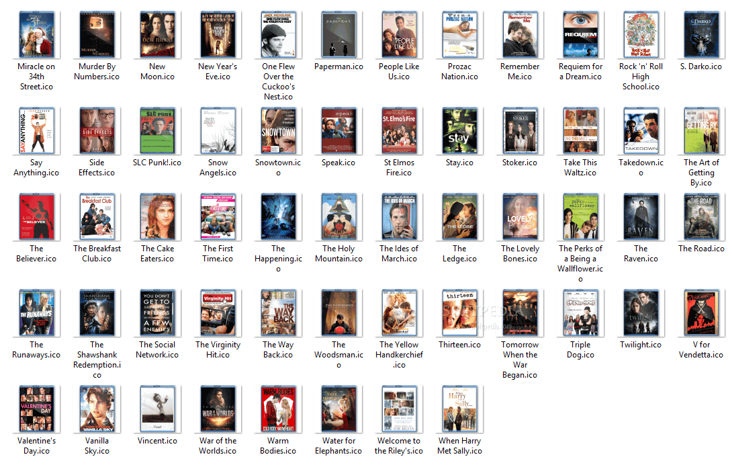Select the 'Twilight.ico' file name label
Image resolution: width=732 pixels, height=465 pixels.
click(641, 345)
